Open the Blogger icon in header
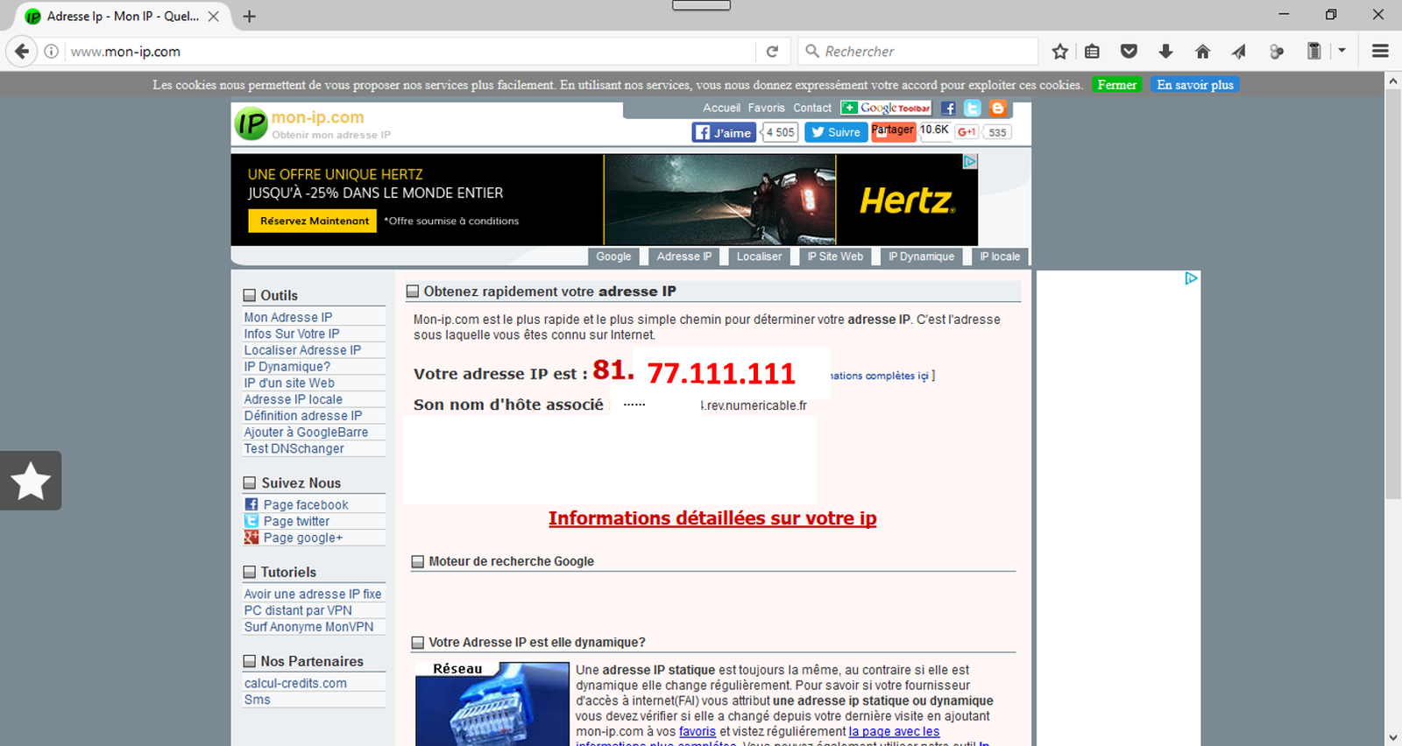Image resolution: width=1402 pixels, height=746 pixels. coord(997,109)
